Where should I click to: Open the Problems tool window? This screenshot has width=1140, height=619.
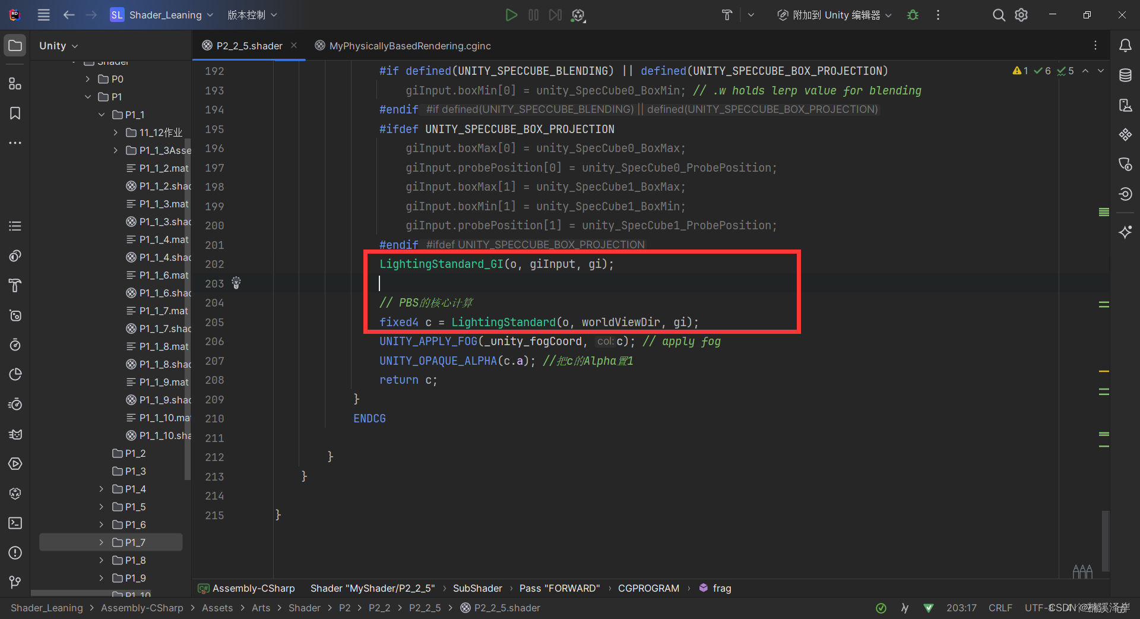15,553
